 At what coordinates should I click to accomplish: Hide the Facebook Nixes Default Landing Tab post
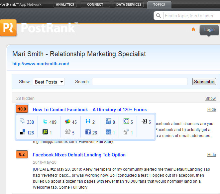[x=211, y=155]
